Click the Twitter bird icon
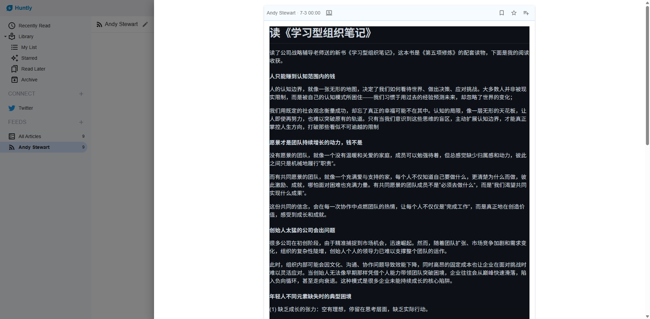This screenshot has width=650, height=319. point(12,108)
